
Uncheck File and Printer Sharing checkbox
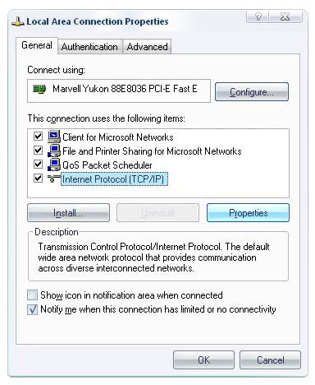coord(38,151)
